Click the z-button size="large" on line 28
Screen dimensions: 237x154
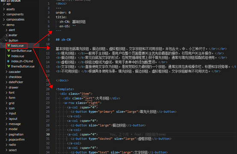click(x=108, y=125)
